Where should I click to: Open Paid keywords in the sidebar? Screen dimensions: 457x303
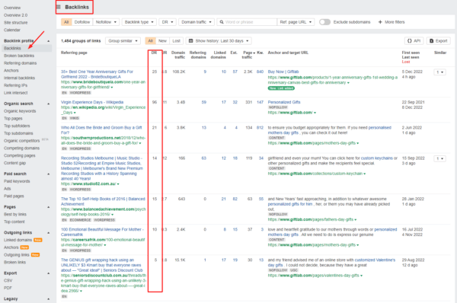tap(17, 181)
